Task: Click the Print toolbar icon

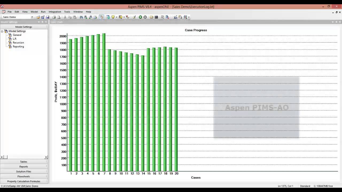Action: coord(54,17)
